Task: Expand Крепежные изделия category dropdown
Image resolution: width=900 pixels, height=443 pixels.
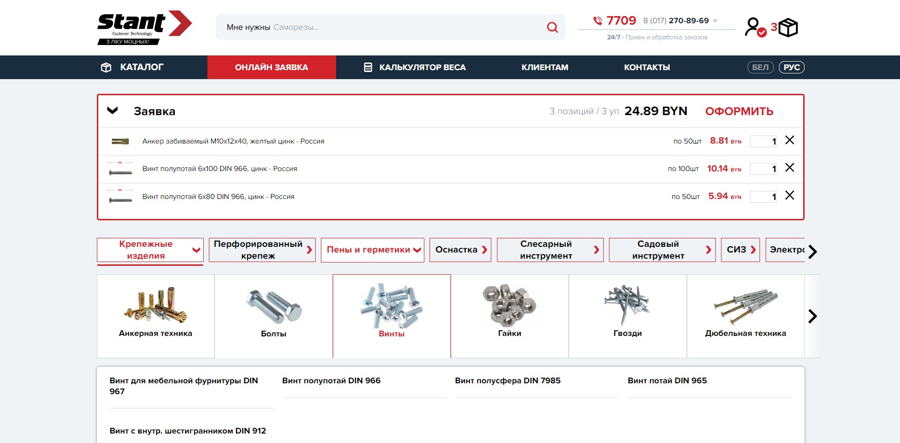Action: point(196,250)
